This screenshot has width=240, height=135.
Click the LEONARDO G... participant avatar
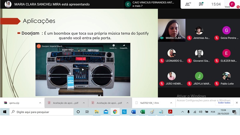(171, 53)
